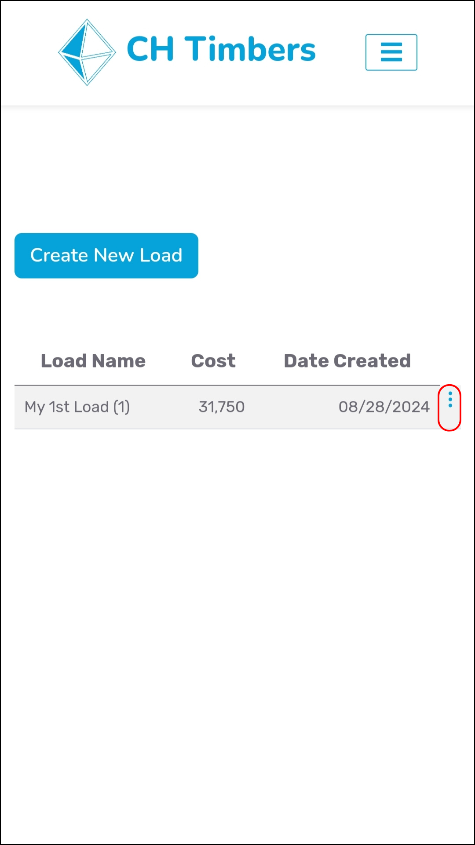Image resolution: width=475 pixels, height=845 pixels.
Task: Go to homepage via CH Timbers title
Action: pyautogui.click(x=221, y=49)
